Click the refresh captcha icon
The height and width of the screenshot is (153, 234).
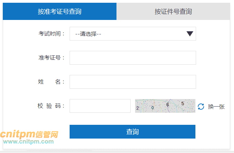(x=201, y=107)
